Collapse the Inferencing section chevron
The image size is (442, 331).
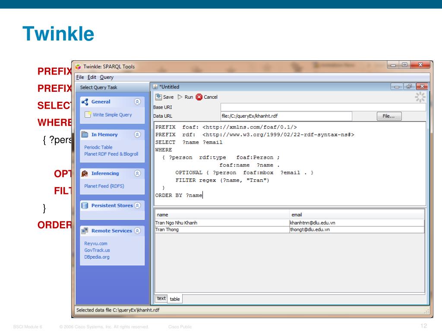point(137,173)
